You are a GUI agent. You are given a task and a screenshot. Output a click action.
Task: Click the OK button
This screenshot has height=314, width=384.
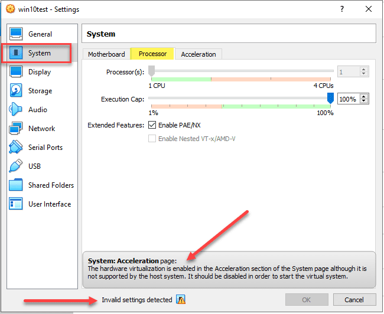pyautogui.click(x=307, y=300)
